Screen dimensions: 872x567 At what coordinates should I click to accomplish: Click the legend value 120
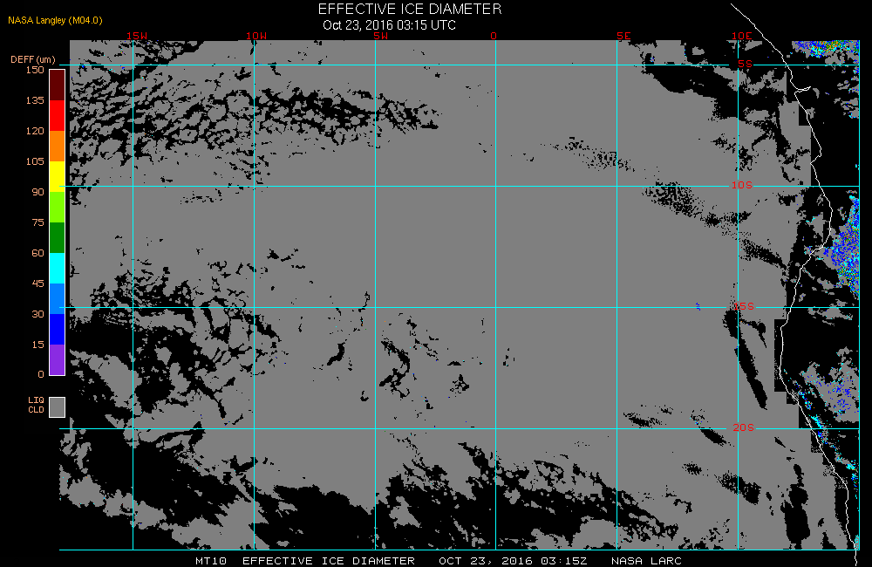(35, 131)
